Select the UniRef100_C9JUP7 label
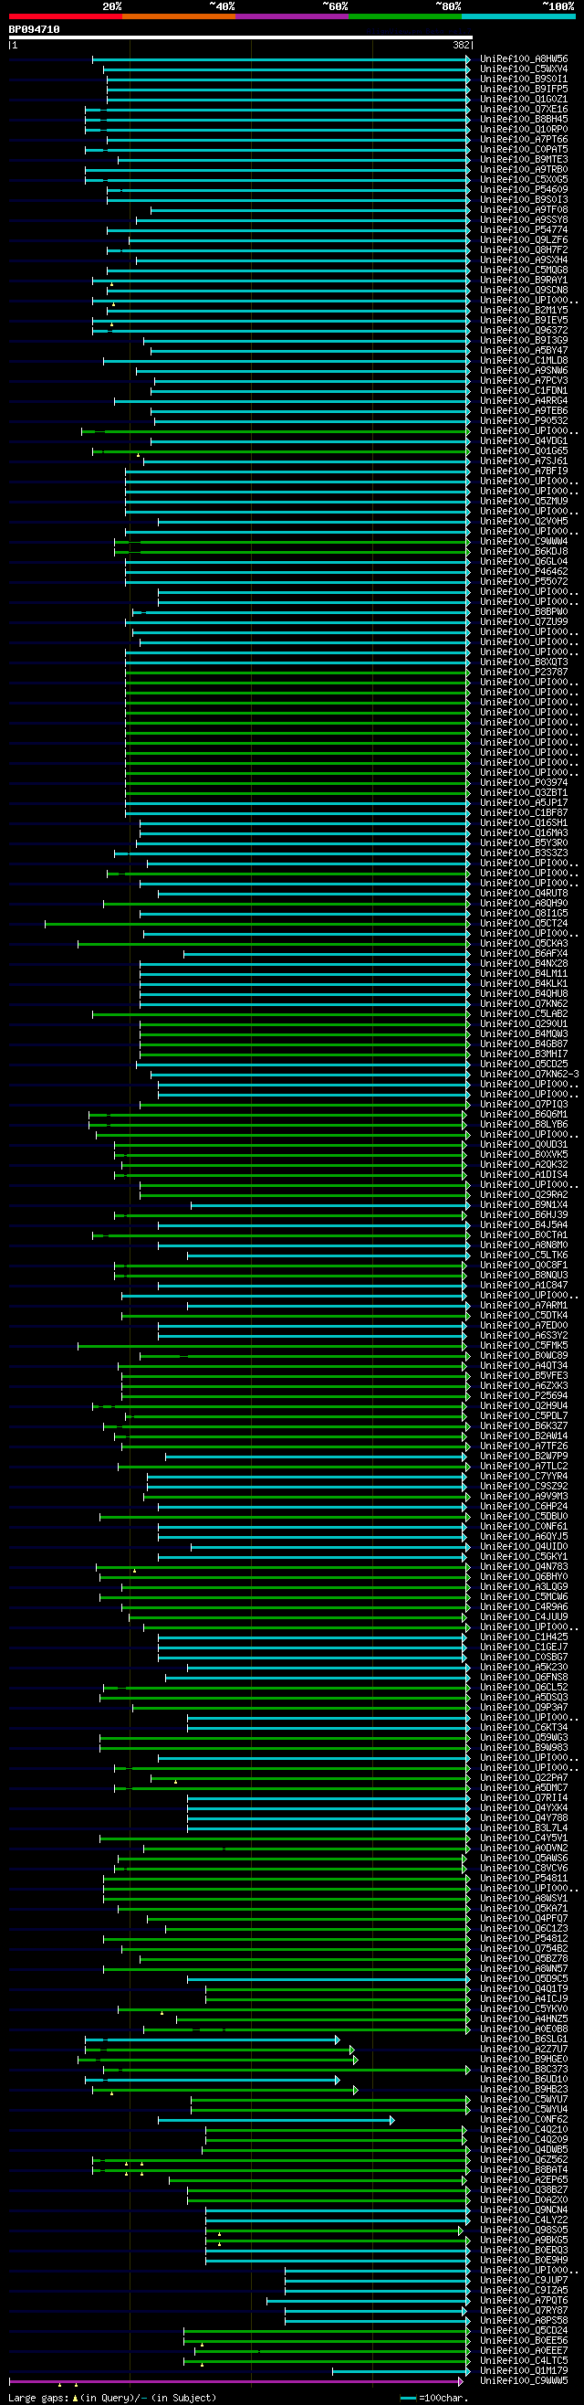 pyautogui.click(x=524, y=2280)
